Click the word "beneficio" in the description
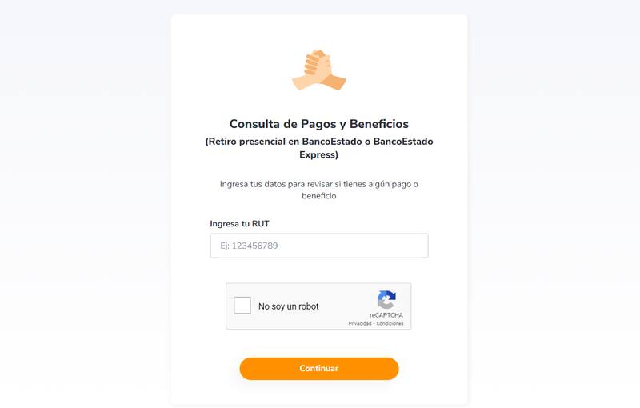This screenshot has width=640, height=408. [x=318, y=196]
